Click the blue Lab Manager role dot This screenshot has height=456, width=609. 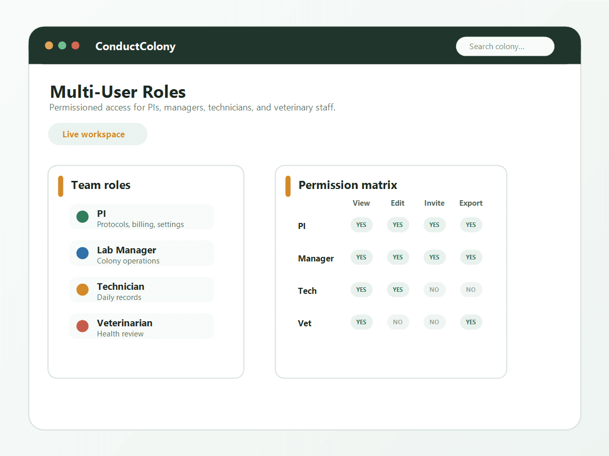(82, 253)
